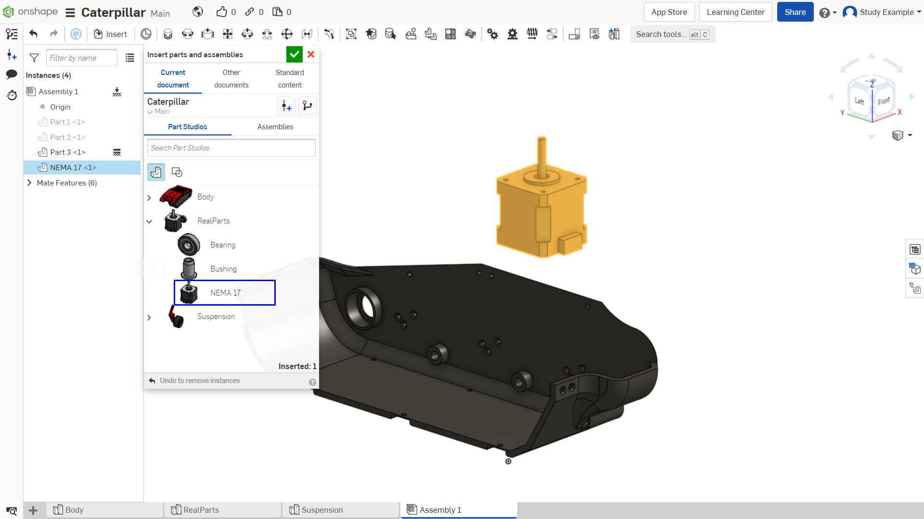
Task: Select the Fastened mate tool
Action: click(x=168, y=34)
